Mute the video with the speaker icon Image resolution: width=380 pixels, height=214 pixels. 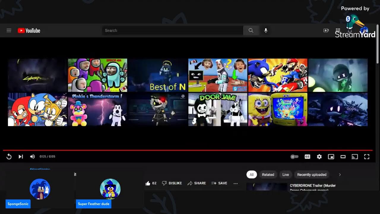click(x=32, y=157)
